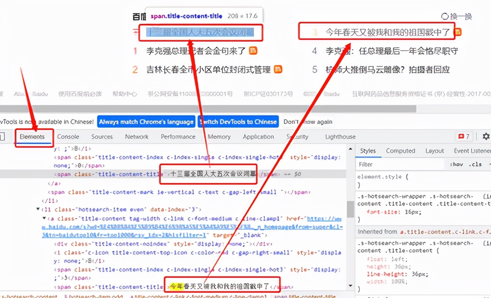Viewport: 491px width, 298px height.
Task: Click the highlighted 十三届全国人大五次会议闭幕 page headline
Action: (x=200, y=32)
